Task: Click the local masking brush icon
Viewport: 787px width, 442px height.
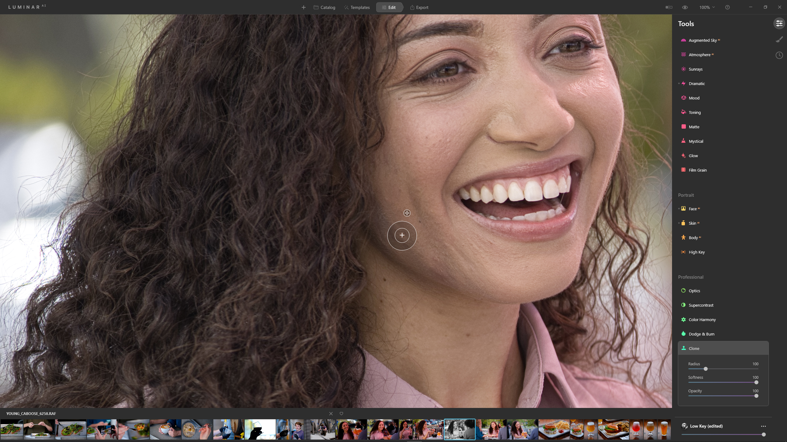Action: coord(779,39)
